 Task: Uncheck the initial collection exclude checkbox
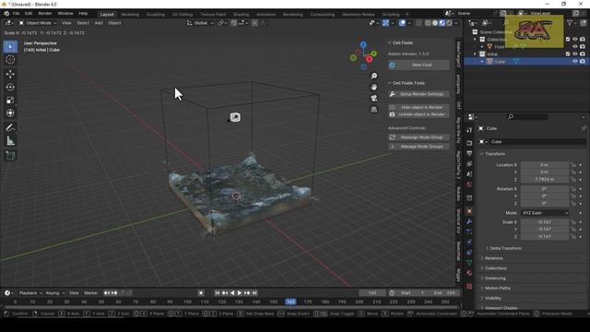pos(568,53)
